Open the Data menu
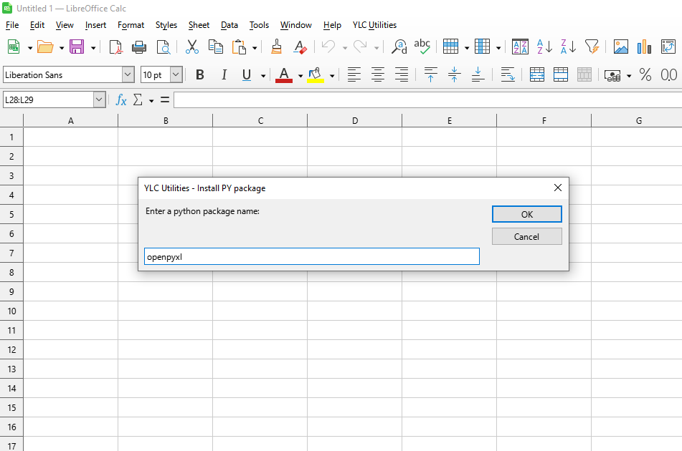682x451 pixels. tap(229, 25)
